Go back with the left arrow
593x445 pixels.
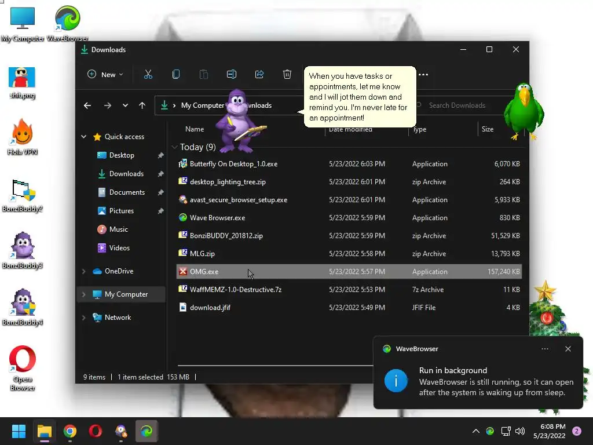point(87,105)
